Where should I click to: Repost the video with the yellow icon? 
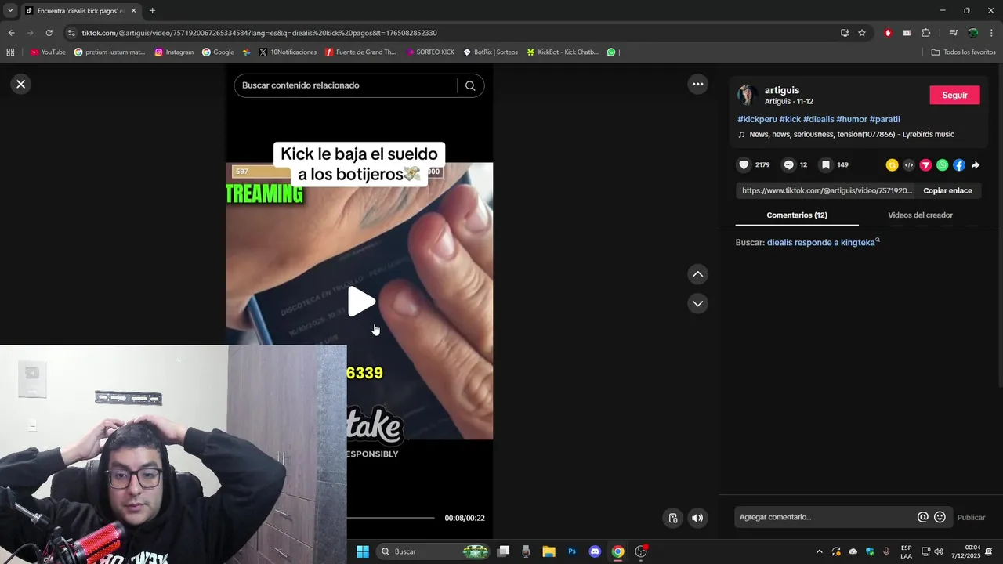(892, 165)
